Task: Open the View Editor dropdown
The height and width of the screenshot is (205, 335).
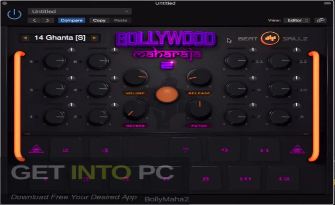Action: (x=297, y=20)
